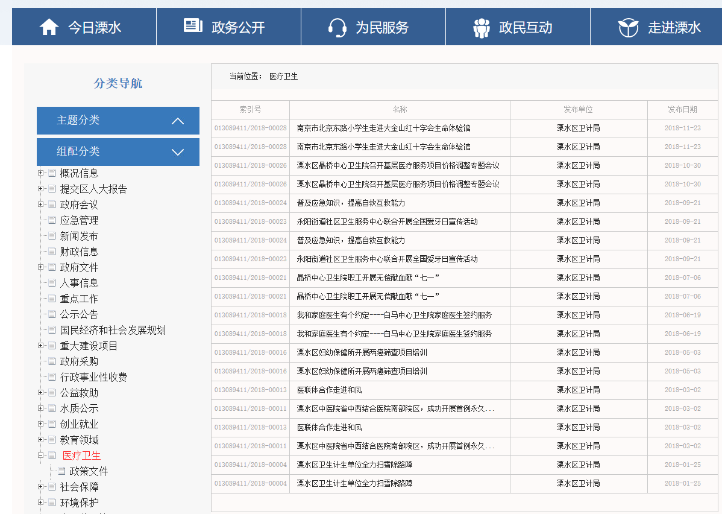Expand the 概况信息 tree node
This screenshot has width=722, height=514.
40,173
